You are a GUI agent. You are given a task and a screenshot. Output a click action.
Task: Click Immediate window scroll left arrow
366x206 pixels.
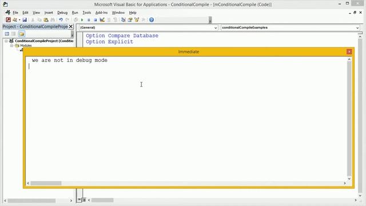28,183
